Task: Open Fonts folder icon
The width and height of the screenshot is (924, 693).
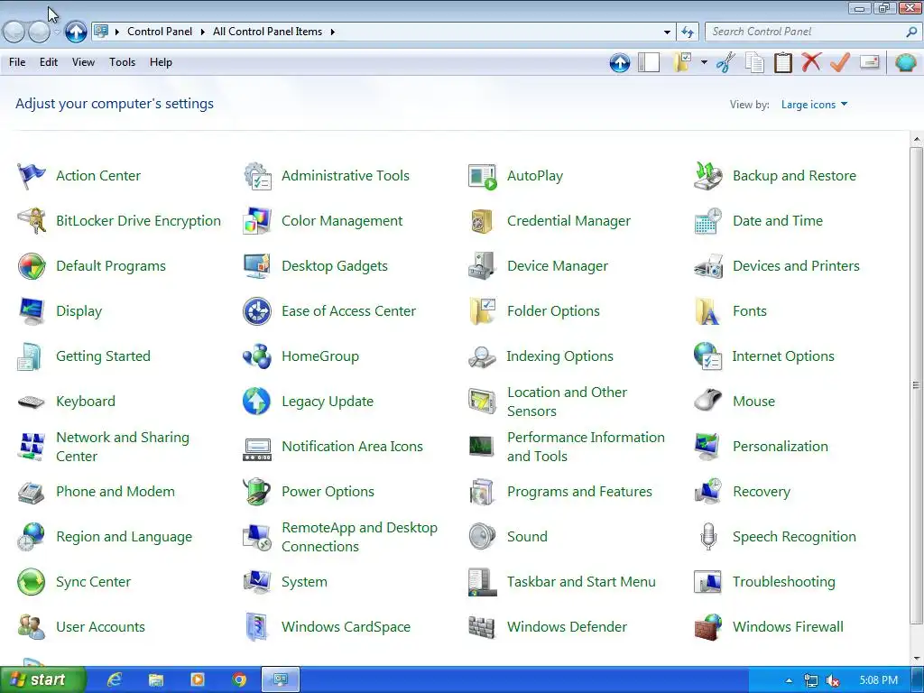Action: click(x=707, y=311)
